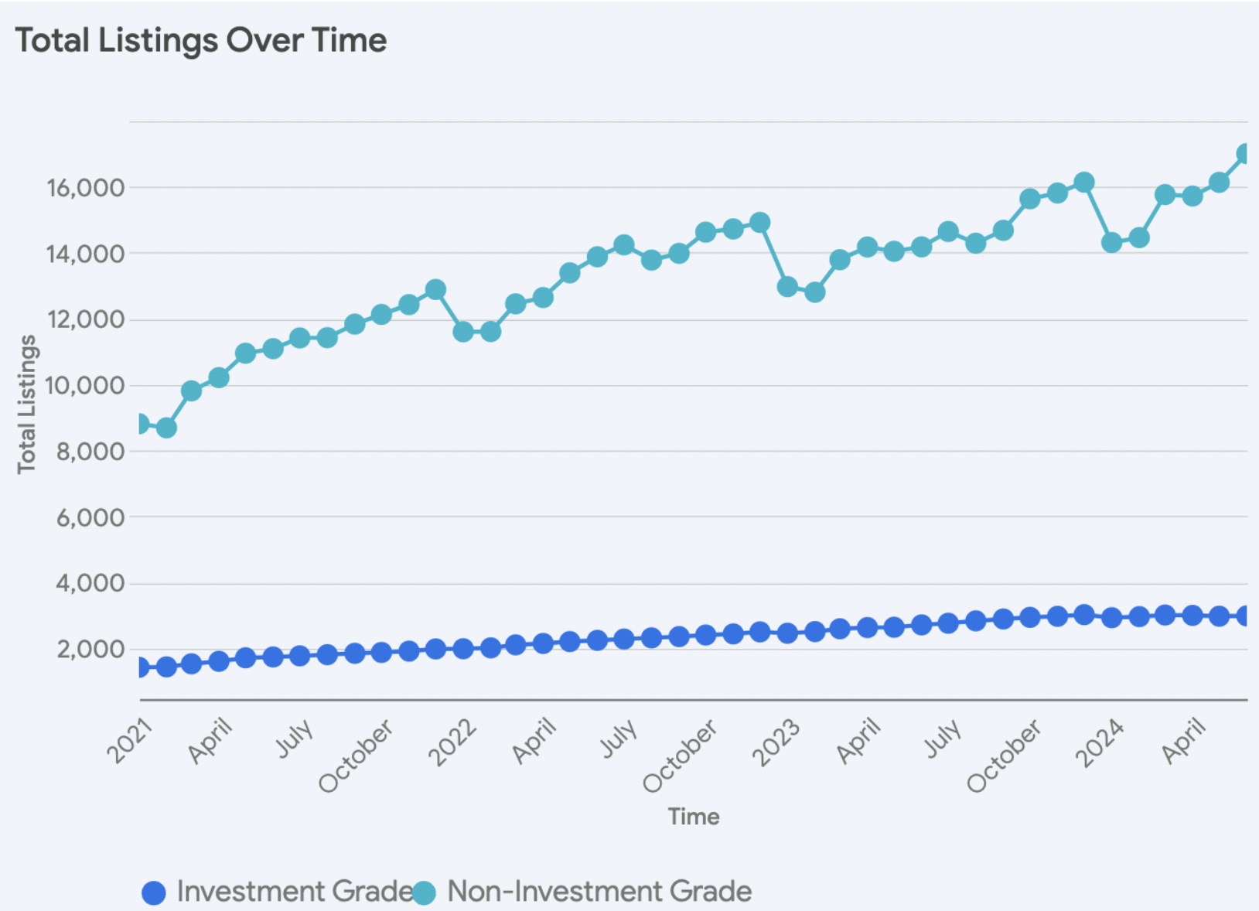1259x911 pixels.
Task: Select the 2024 label on the time axis
Action: (x=1101, y=742)
